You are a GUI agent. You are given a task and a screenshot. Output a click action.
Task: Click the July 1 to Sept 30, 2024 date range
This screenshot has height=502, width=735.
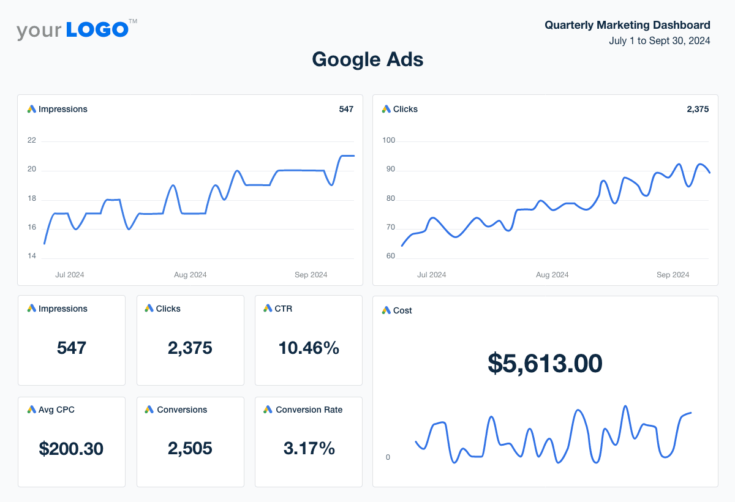[659, 41]
